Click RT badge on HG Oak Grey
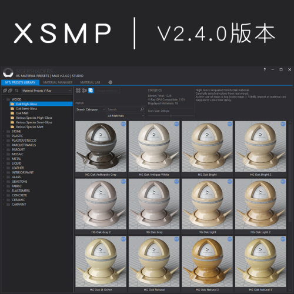 (x=176, y=182)
